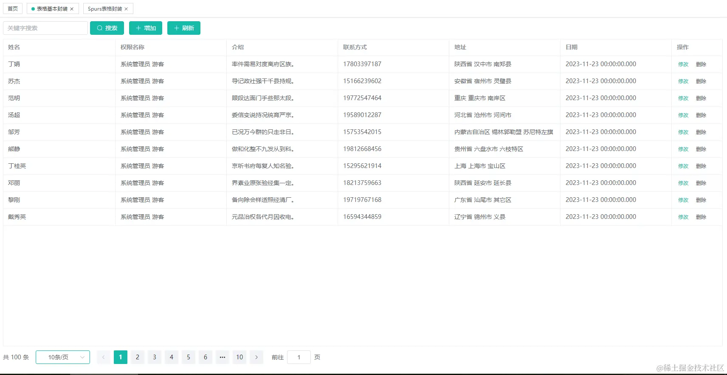727x375 pixels.
Task: Jump to page 10
Action: click(x=240, y=357)
